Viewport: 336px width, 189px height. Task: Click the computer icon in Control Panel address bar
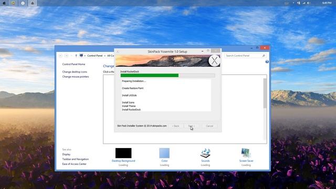coord(81,56)
